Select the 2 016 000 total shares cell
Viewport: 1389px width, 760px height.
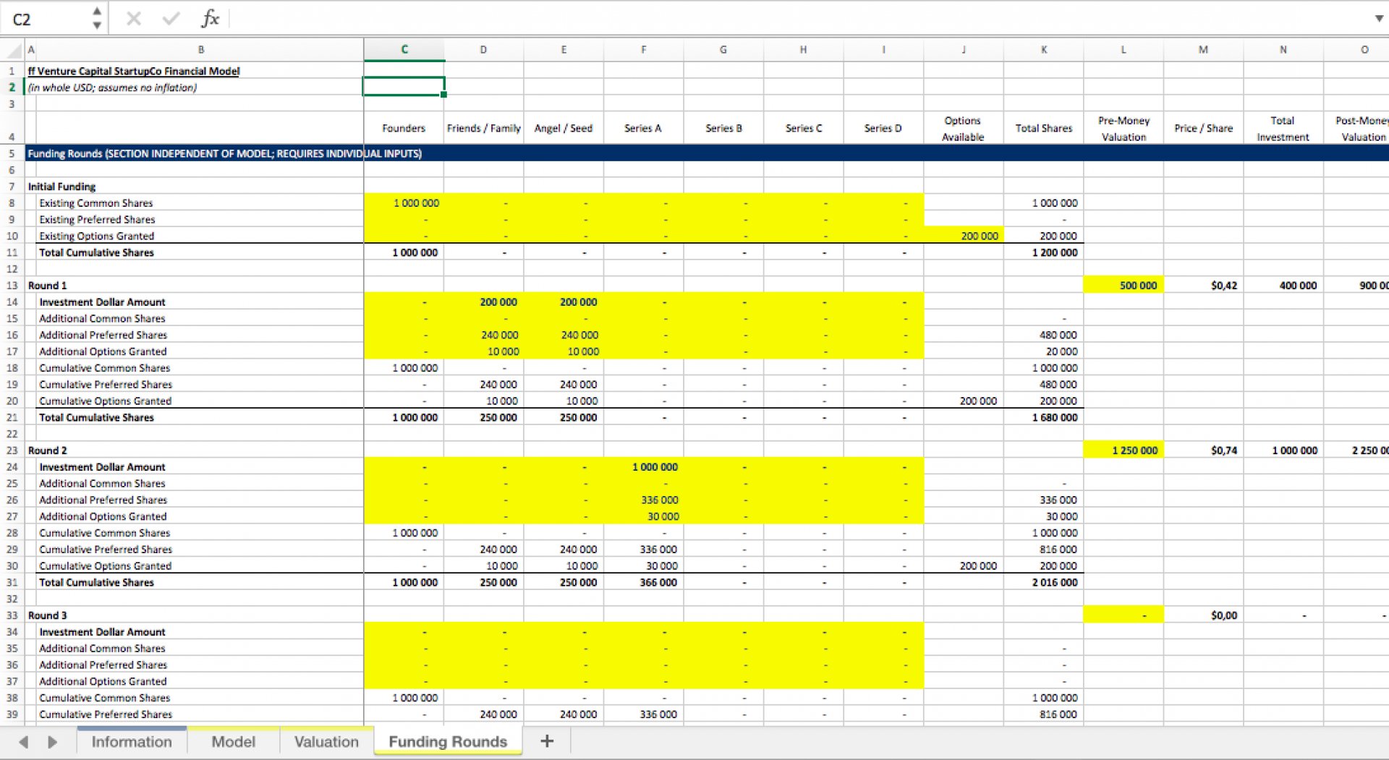1043,582
